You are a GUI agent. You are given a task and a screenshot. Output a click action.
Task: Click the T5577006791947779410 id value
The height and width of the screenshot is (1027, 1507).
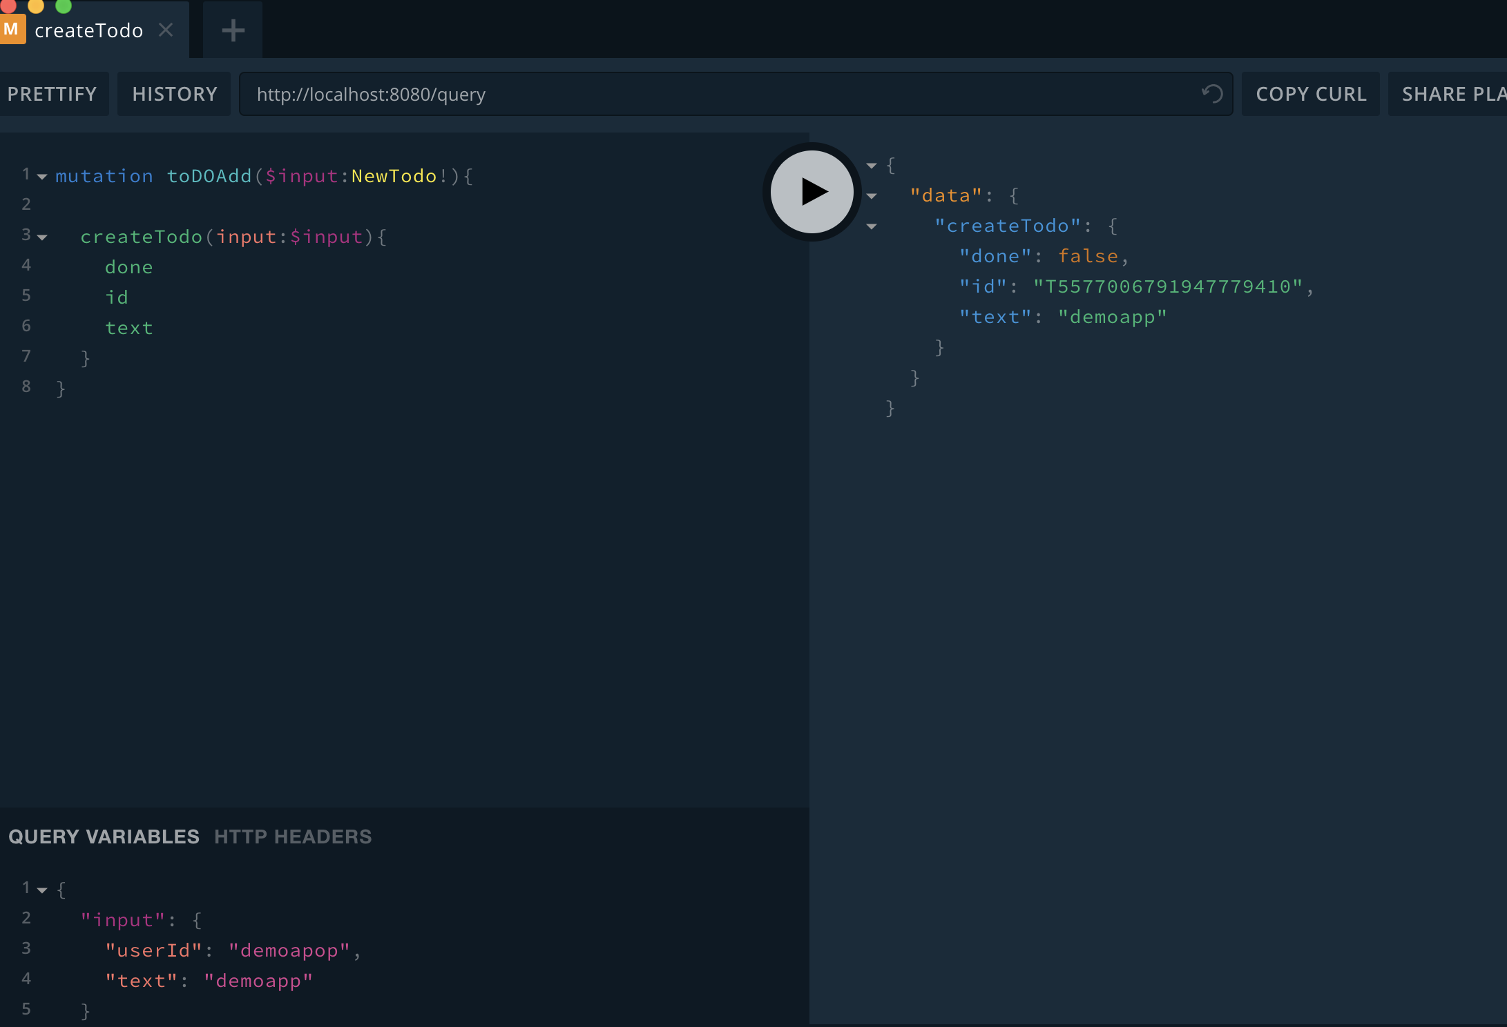tap(1168, 286)
